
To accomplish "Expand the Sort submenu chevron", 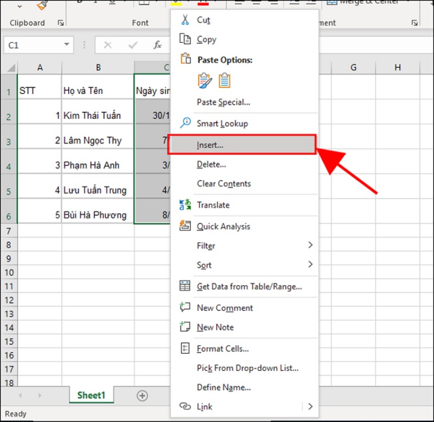I will [x=310, y=265].
